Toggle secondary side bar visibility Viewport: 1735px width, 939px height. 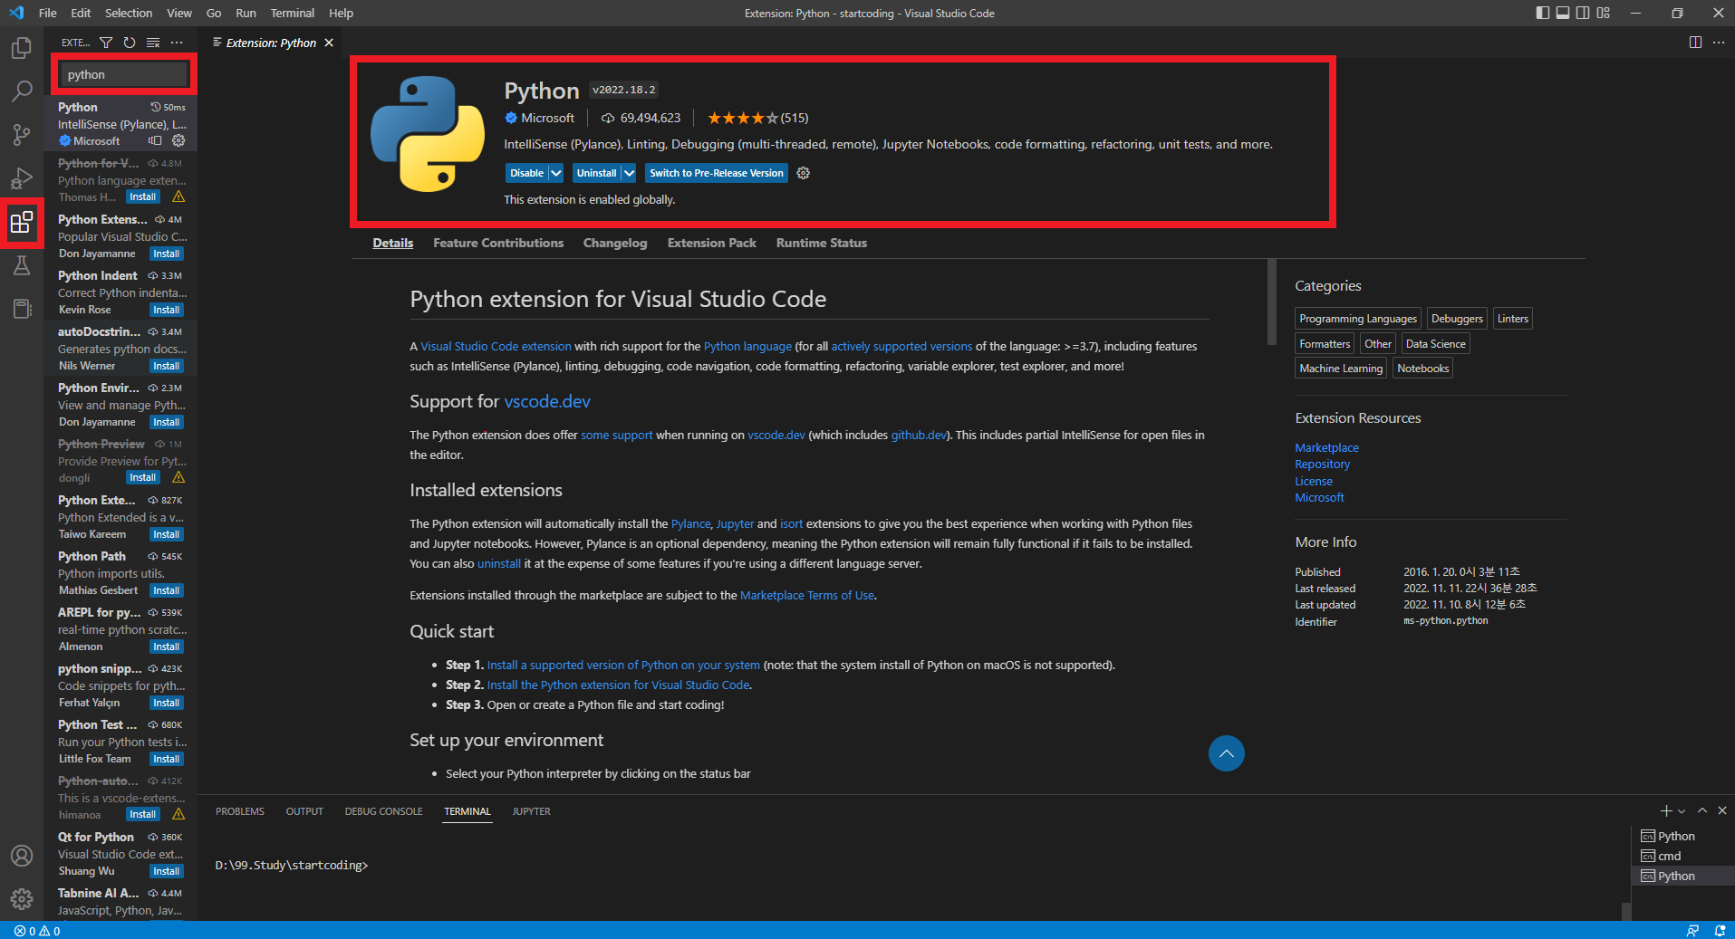pyautogui.click(x=1583, y=13)
